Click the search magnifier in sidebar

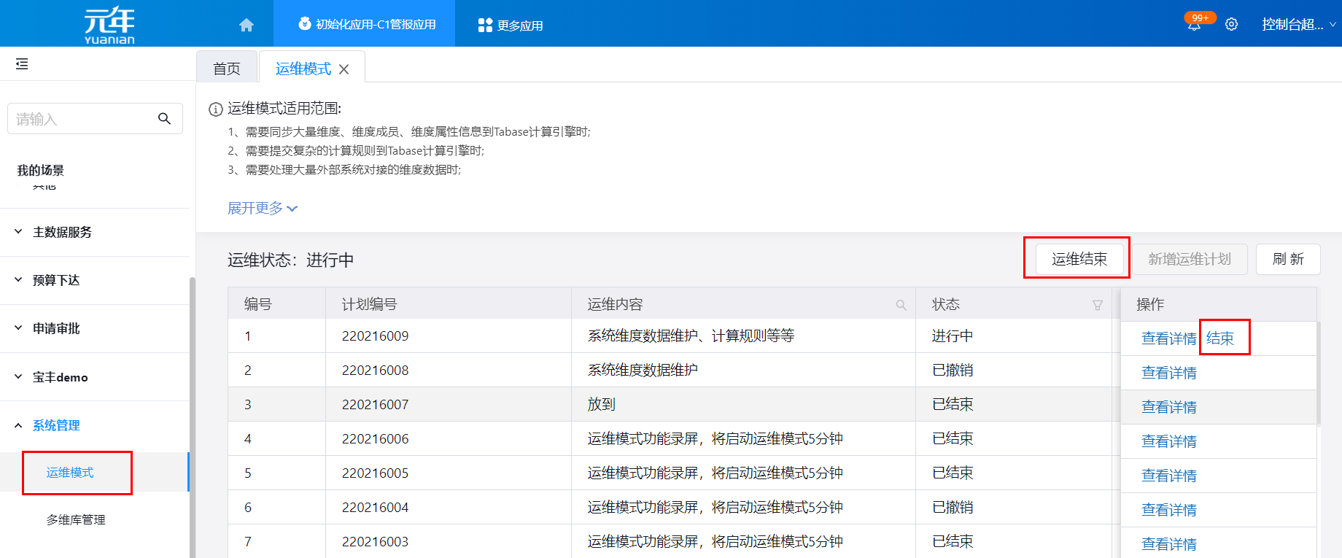click(x=164, y=119)
